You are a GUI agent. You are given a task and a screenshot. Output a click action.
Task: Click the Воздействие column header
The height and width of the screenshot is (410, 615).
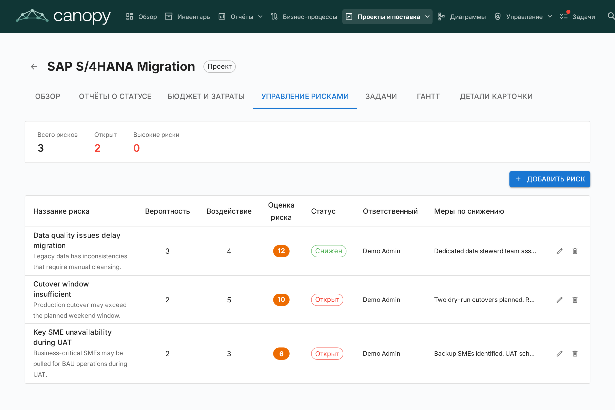[229, 211]
